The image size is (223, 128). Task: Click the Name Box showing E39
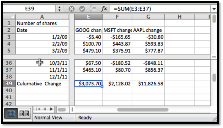click(x=30, y=9)
